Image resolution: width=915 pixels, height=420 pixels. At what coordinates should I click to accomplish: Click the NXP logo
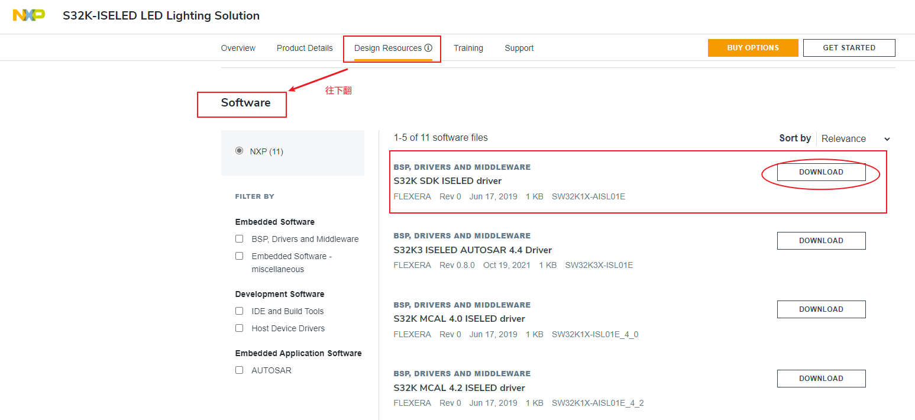click(29, 15)
